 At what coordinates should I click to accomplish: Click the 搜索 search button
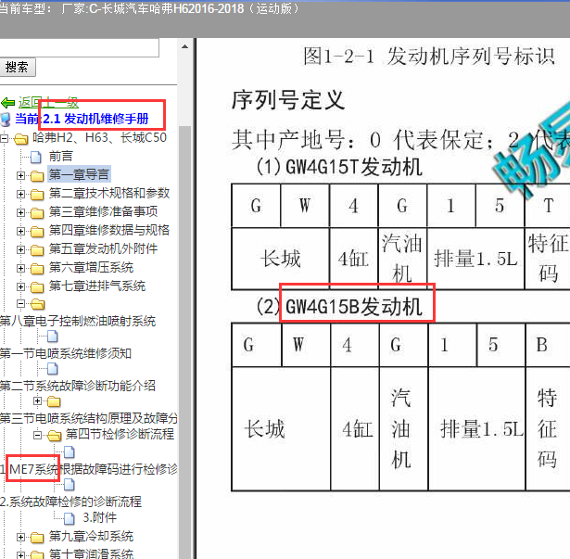pos(17,68)
